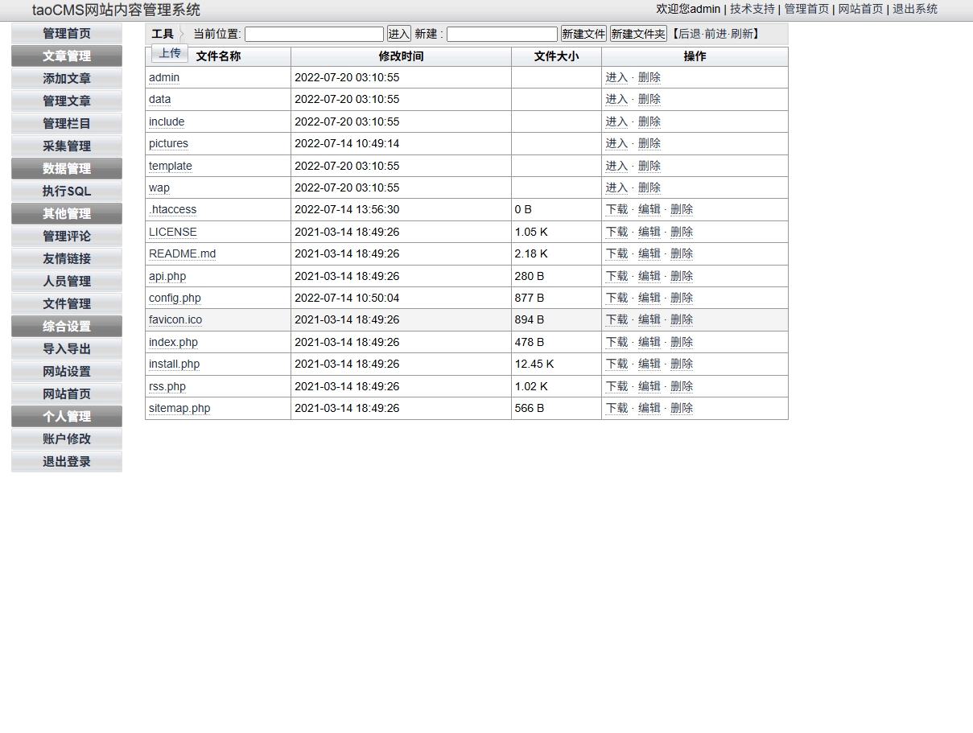Open 技术支持 link in the header
Screen dimensions: 973x733
pos(752,9)
